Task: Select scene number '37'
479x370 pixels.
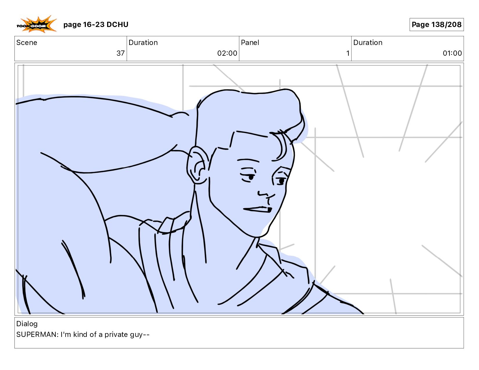Action: [120, 53]
